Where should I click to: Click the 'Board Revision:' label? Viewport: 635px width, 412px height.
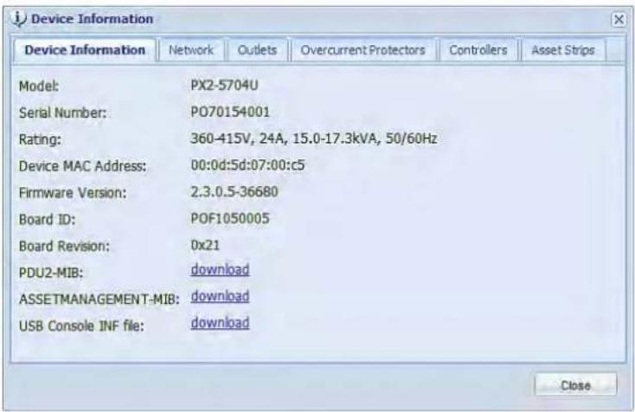point(64,247)
